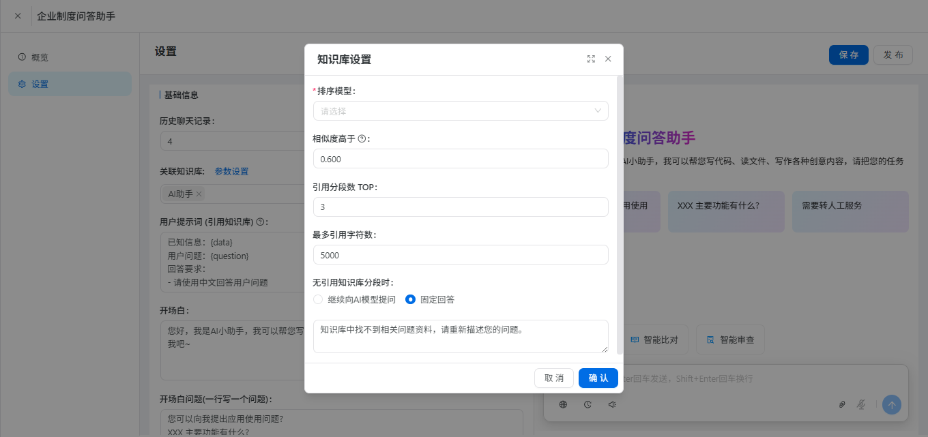Click the paperclip attachment icon
The height and width of the screenshot is (437, 928).
click(x=842, y=405)
